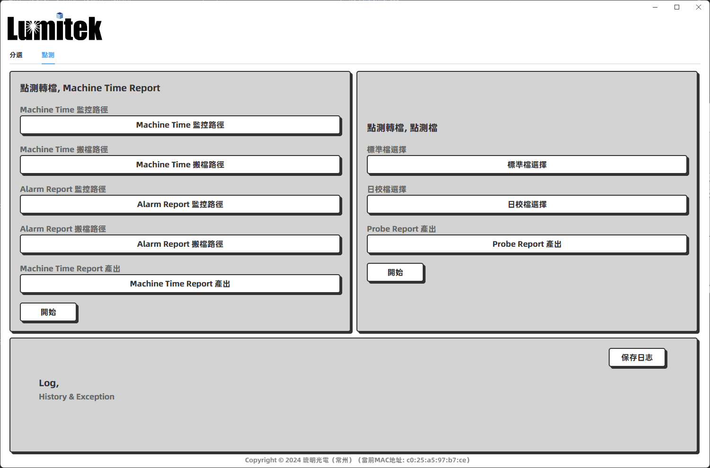Minimize the Lumitek window
710x468 pixels.
655,7
